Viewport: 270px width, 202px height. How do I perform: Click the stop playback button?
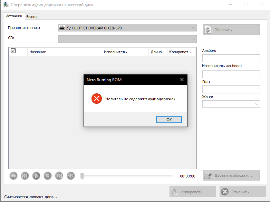point(48,176)
